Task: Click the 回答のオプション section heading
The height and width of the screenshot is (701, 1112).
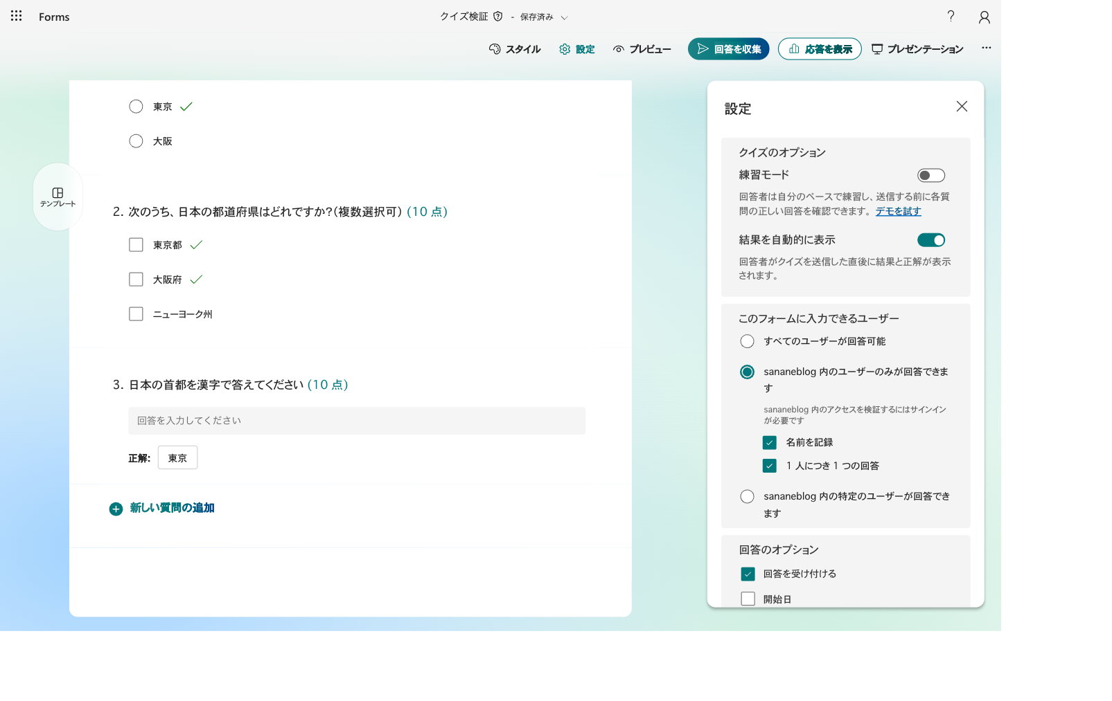Action: pos(779,549)
